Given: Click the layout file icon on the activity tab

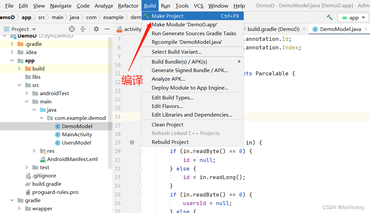Looking at the screenshot, I should [120, 29].
